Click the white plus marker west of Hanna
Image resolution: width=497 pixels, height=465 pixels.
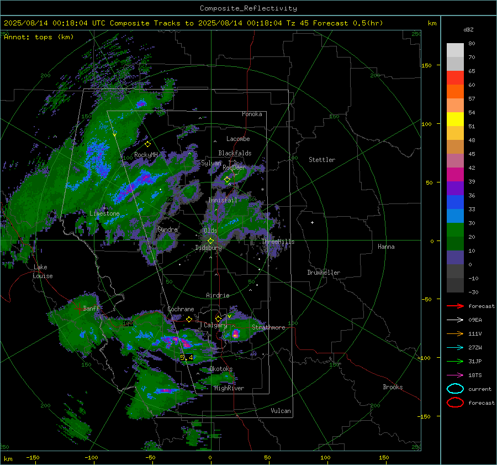[x=312, y=222]
